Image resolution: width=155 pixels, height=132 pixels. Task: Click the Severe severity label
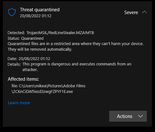(131, 13)
